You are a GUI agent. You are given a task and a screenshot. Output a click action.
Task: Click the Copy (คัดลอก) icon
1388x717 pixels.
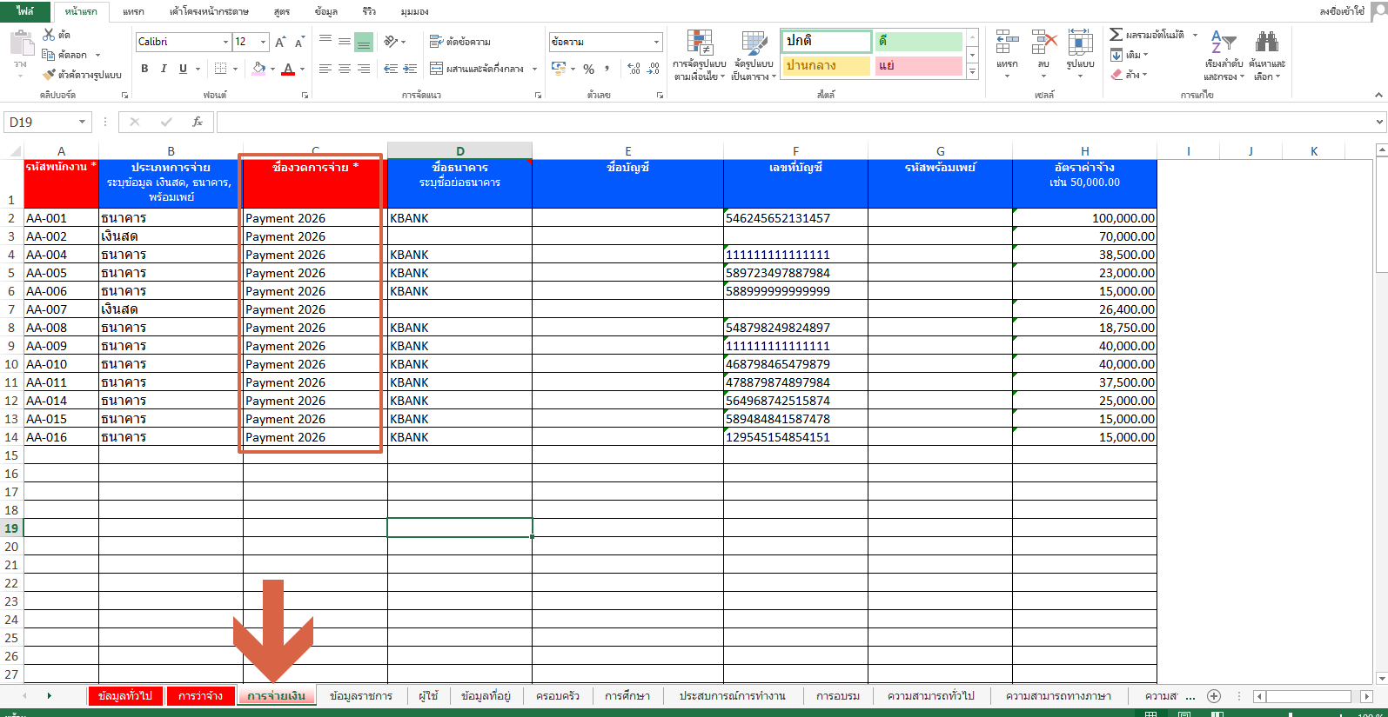pos(49,55)
